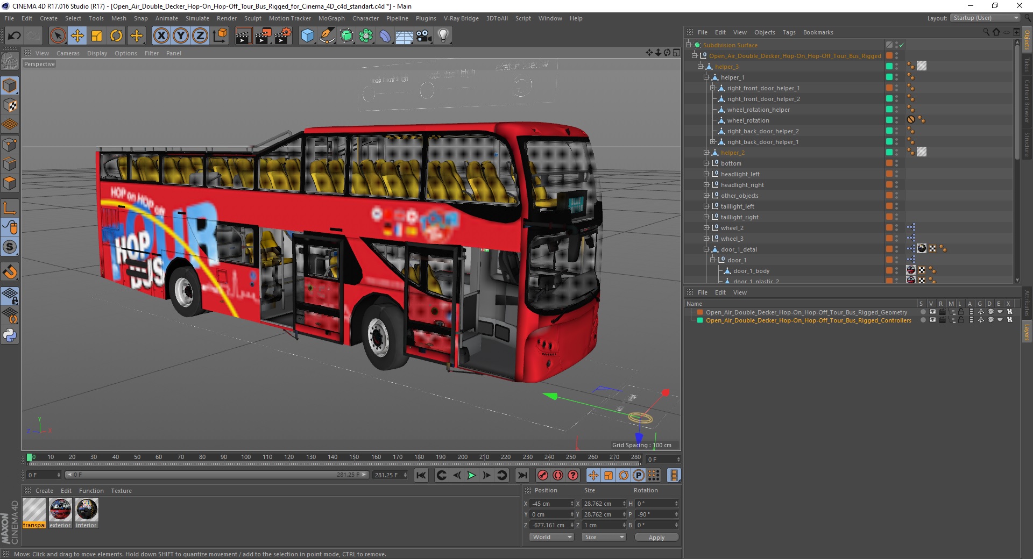
Task: Open the Array modeling objects icon
Action: [366, 36]
